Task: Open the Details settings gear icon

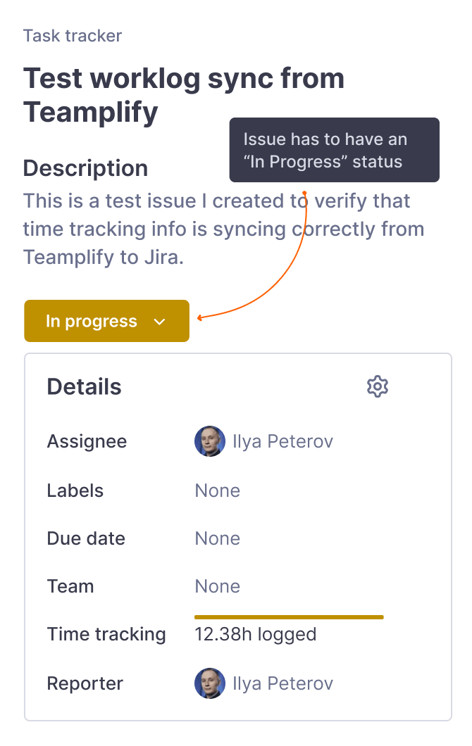Action: [378, 386]
